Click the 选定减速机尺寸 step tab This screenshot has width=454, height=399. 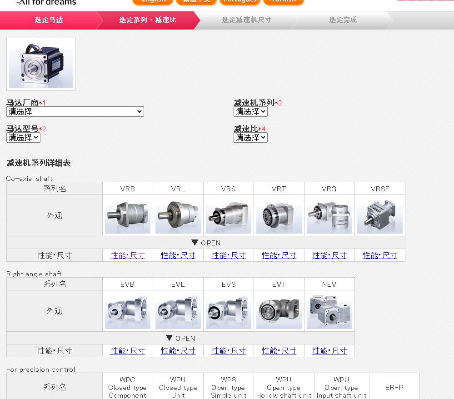[x=245, y=21]
